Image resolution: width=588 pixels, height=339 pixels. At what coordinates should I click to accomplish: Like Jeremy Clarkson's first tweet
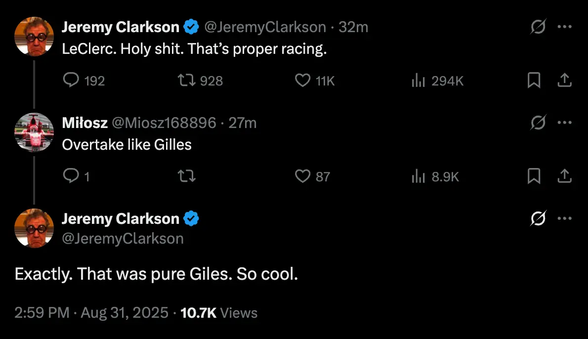click(302, 81)
